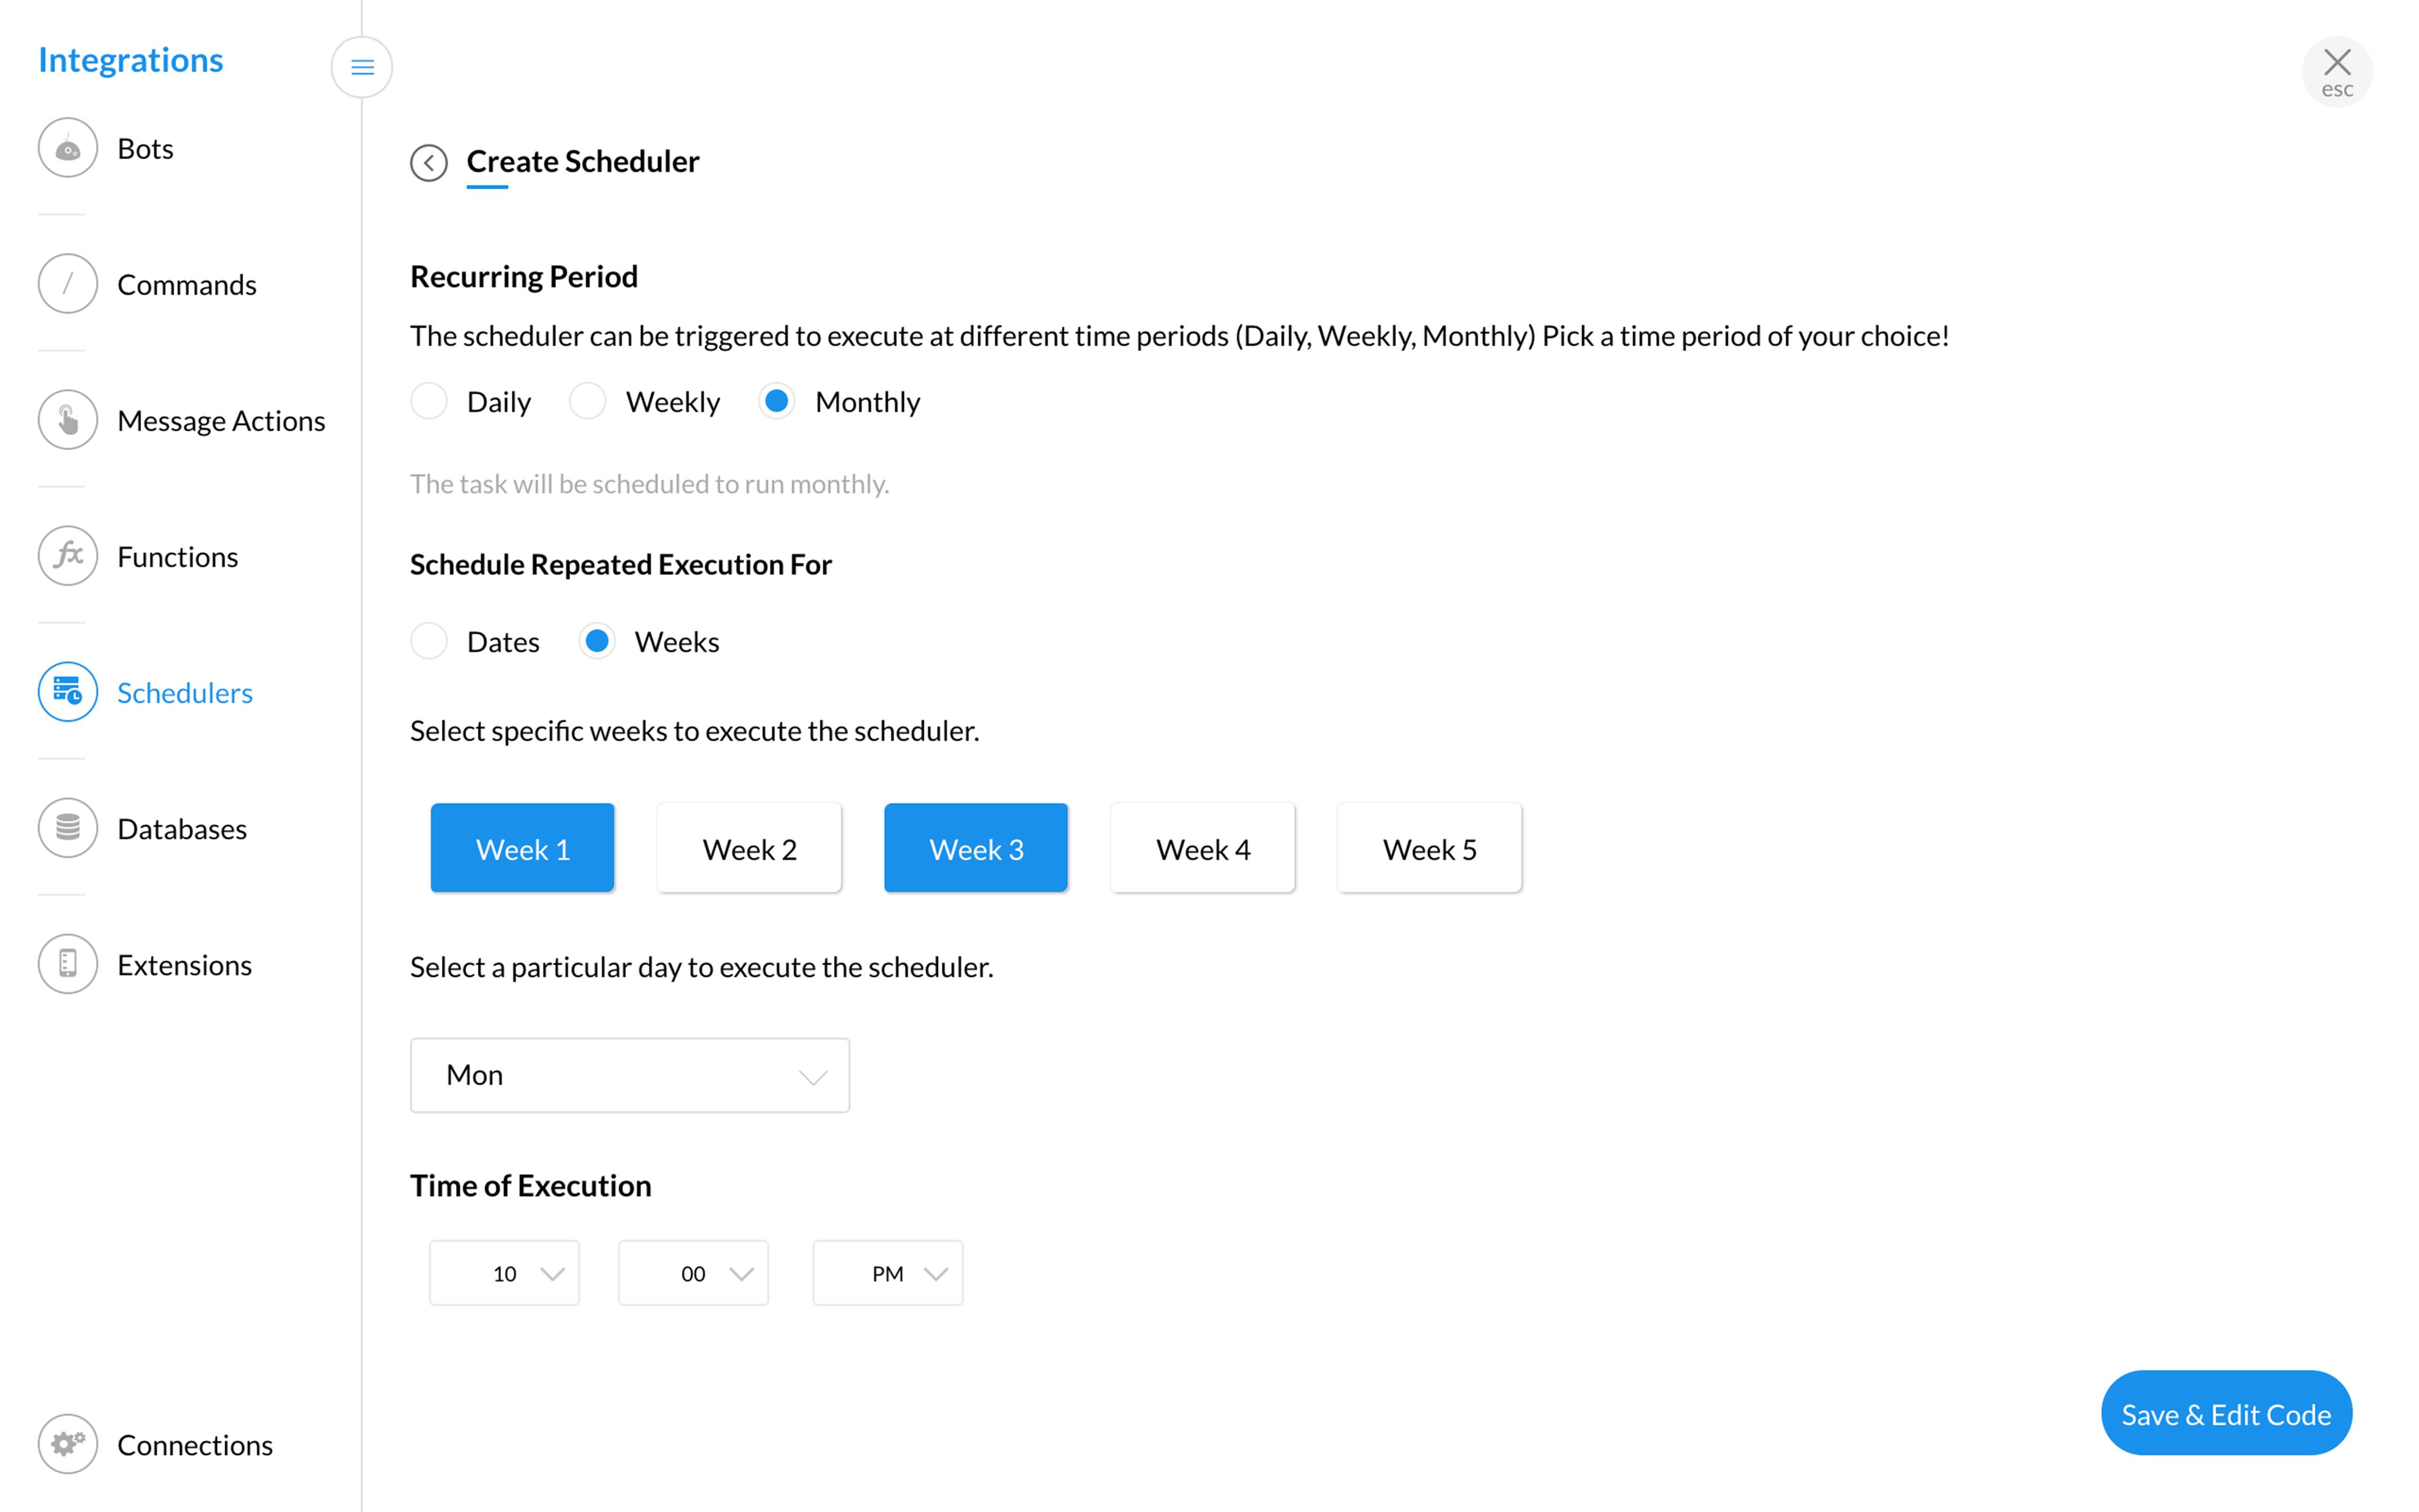Select the Daily recurring period option
This screenshot has height=1512, width=2419.
coord(429,401)
